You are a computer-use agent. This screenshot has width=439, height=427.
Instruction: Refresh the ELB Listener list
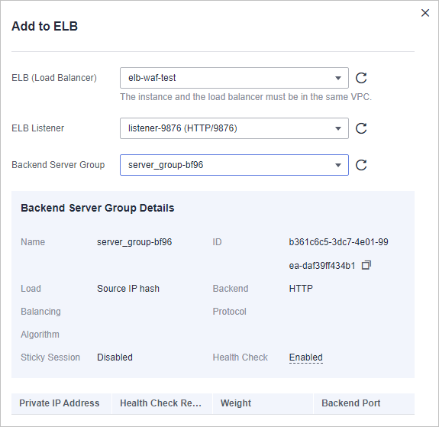point(361,128)
